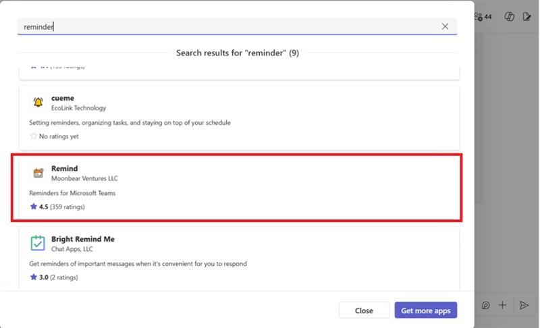Select the Bright Remind Me app title

[x=83, y=239]
